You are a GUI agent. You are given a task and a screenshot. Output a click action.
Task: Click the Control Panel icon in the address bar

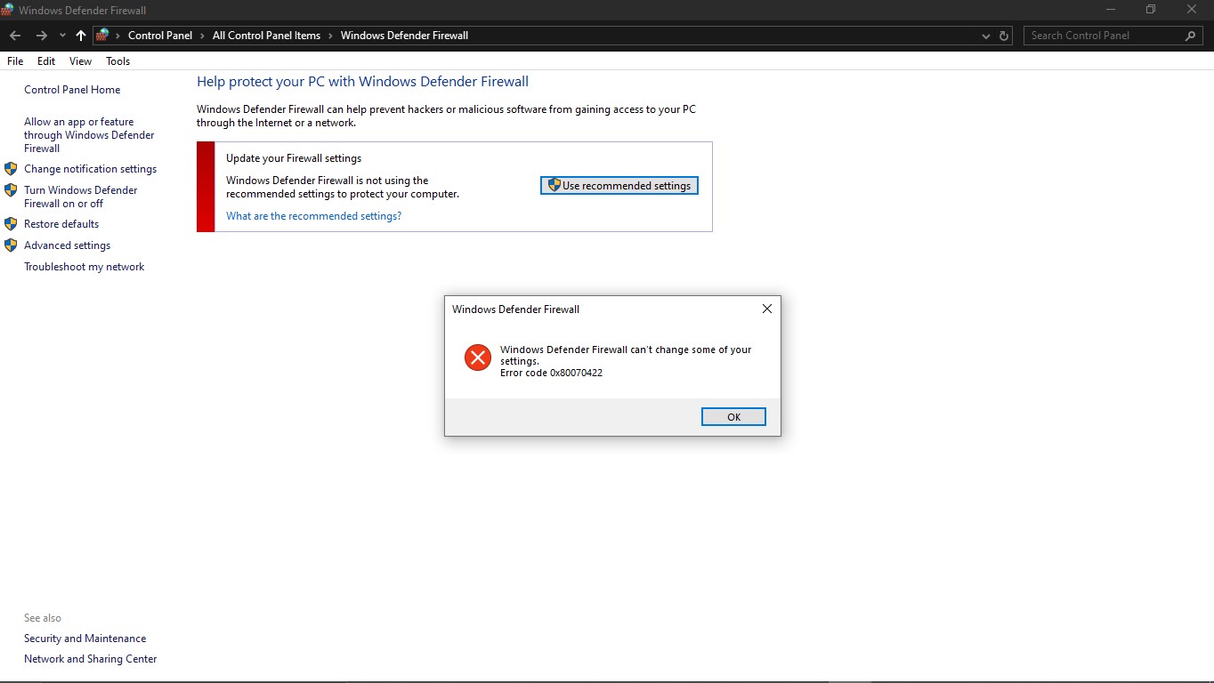(x=103, y=36)
